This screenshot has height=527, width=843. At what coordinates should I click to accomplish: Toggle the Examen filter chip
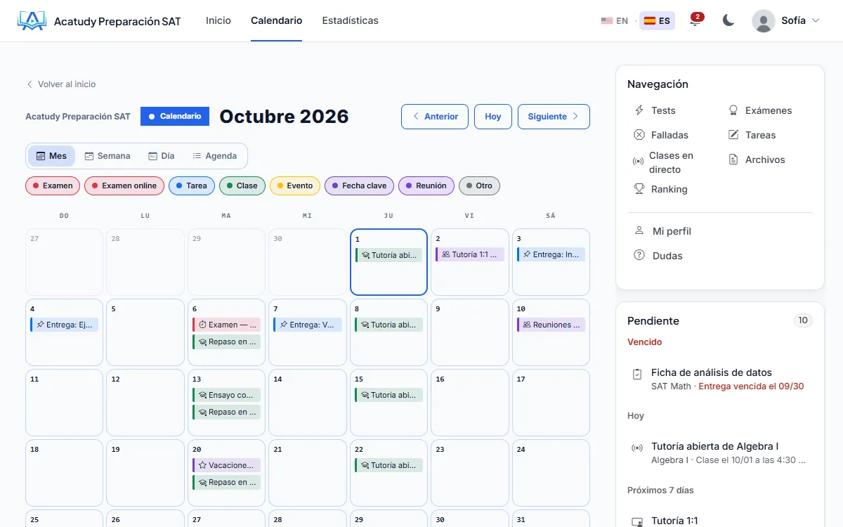click(53, 186)
